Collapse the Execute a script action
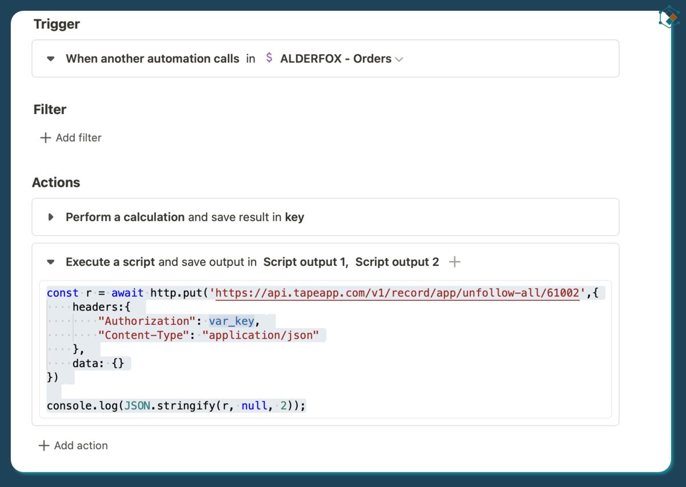686x487 pixels. coord(51,262)
